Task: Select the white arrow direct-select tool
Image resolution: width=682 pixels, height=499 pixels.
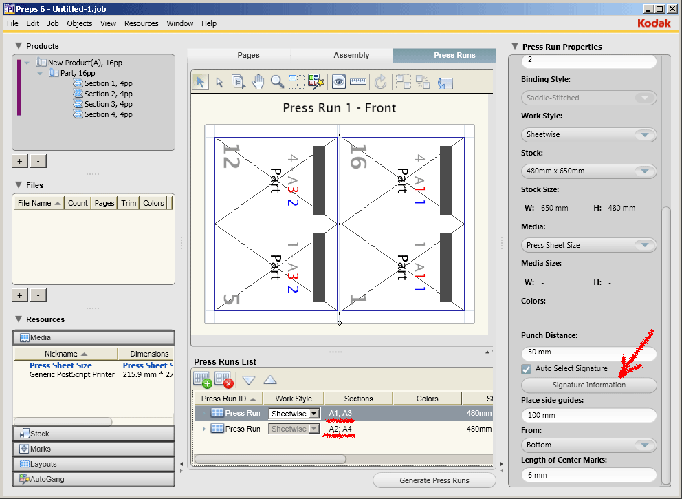Action: [219, 83]
